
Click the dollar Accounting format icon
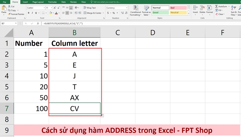pyautogui.click(x=108, y=13)
